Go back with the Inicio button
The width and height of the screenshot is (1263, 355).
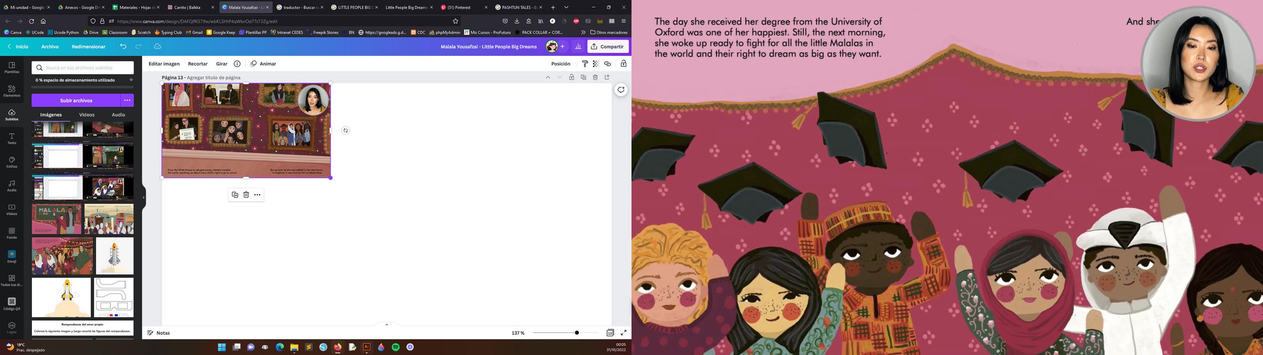click(18, 46)
